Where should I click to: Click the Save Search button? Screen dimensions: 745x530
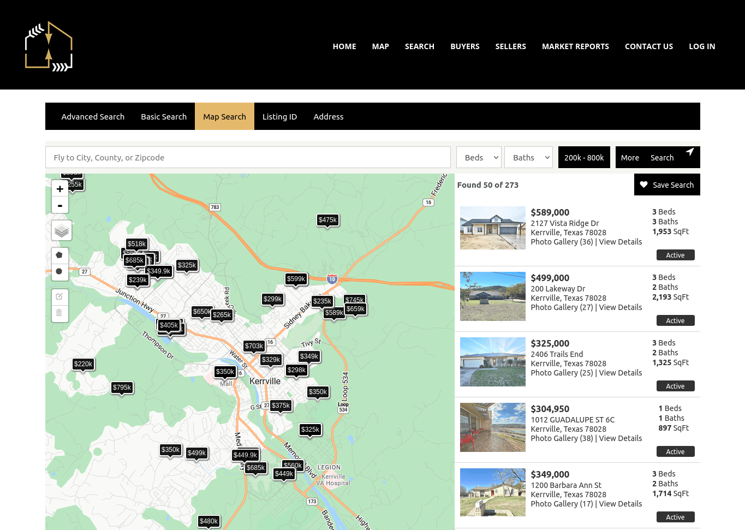(667, 184)
